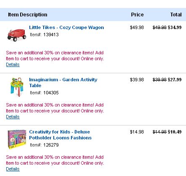Click the $10.49 discounted looms total
Screen dimensions: 186x176
(175, 132)
